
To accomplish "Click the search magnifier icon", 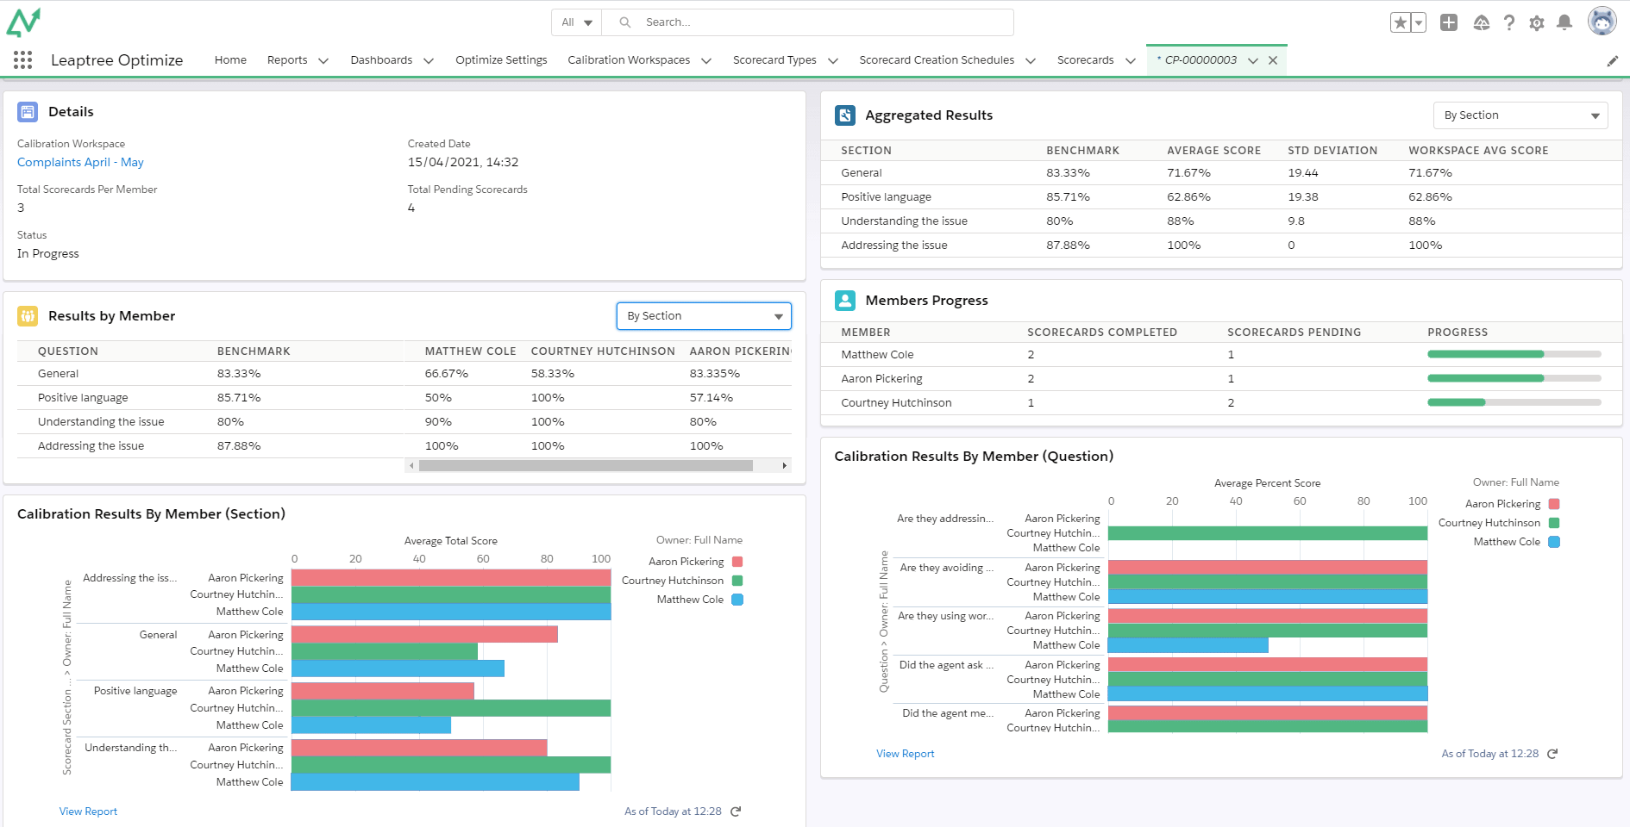I will click(x=625, y=22).
